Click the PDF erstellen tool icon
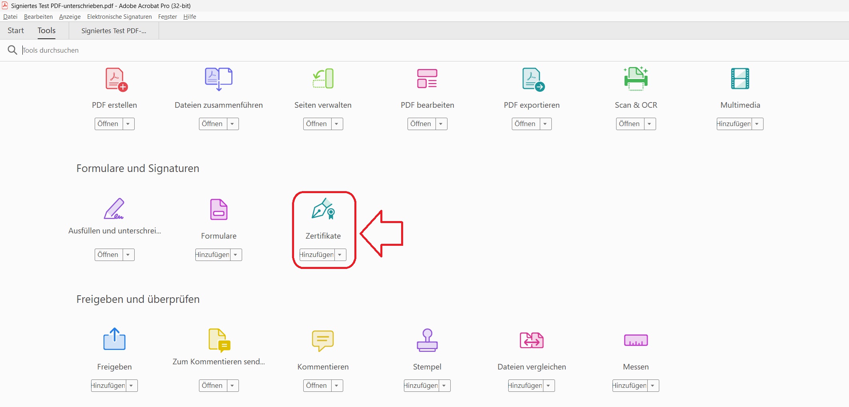This screenshot has width=849, height=407. point(115,79)
